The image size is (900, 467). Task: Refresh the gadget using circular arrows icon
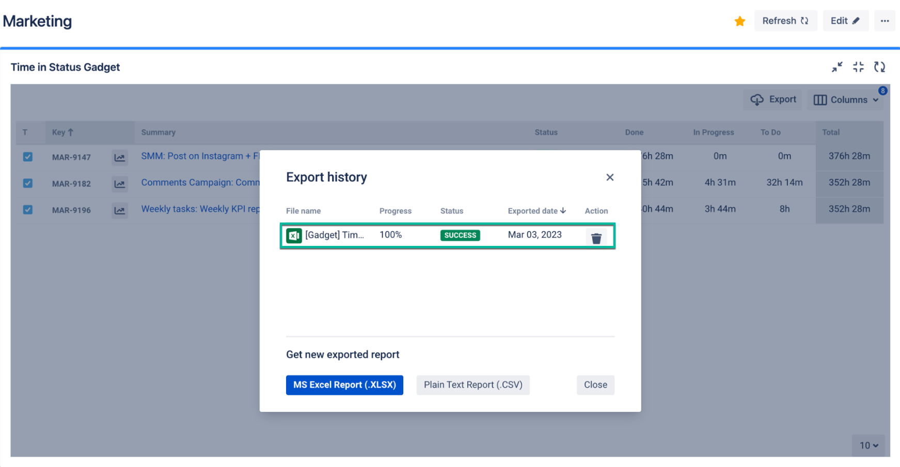[879, 67]
